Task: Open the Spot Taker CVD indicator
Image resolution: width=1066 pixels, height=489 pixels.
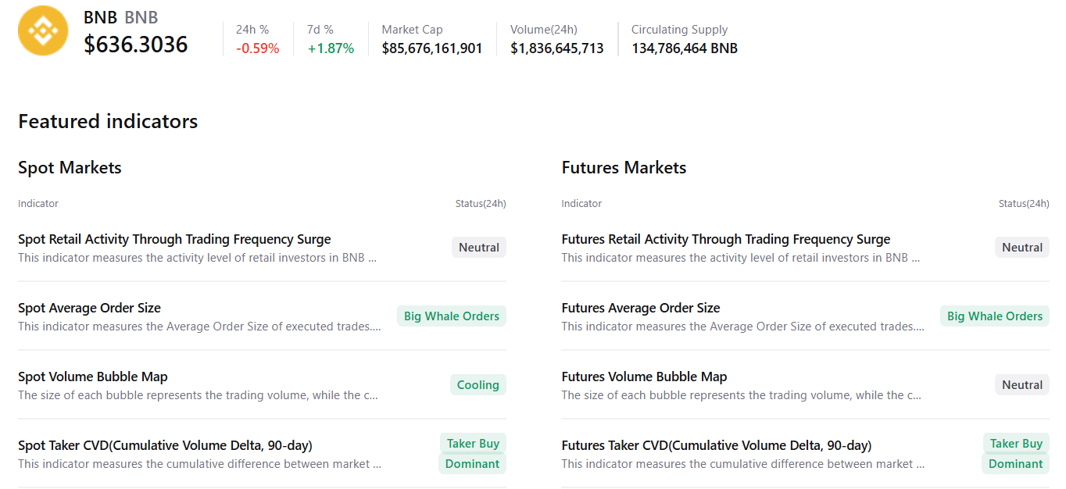Action: point(165,445)
